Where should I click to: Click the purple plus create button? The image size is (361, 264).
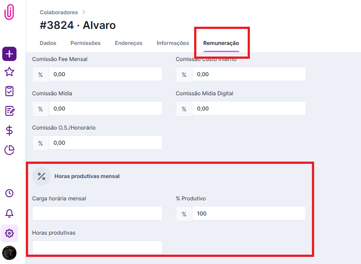tap(9, 54)
